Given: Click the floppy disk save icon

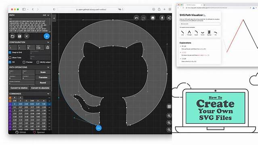Looking at the screenshot, I should point(19,36).
